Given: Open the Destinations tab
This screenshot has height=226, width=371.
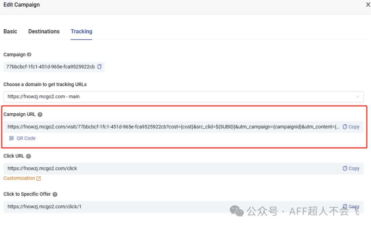Looking at the screenshot, I should pos(44,31).
